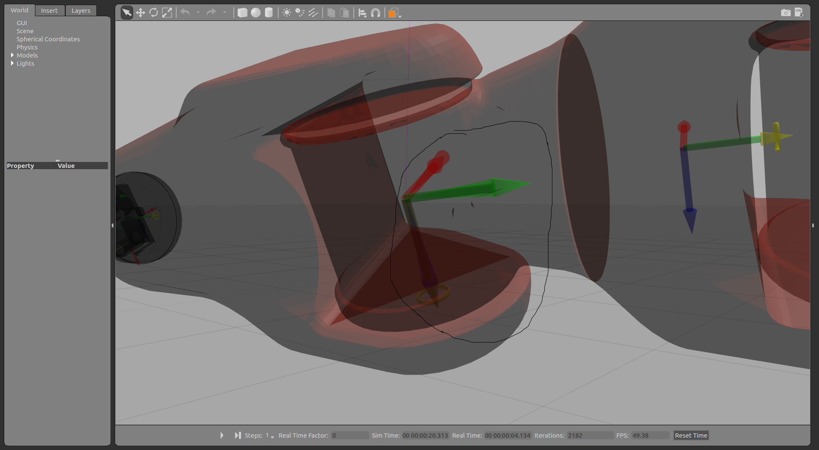The height and width of the screenshot is (450, 819).
Task: Open the Layers tab
Action: coord(81,10)
